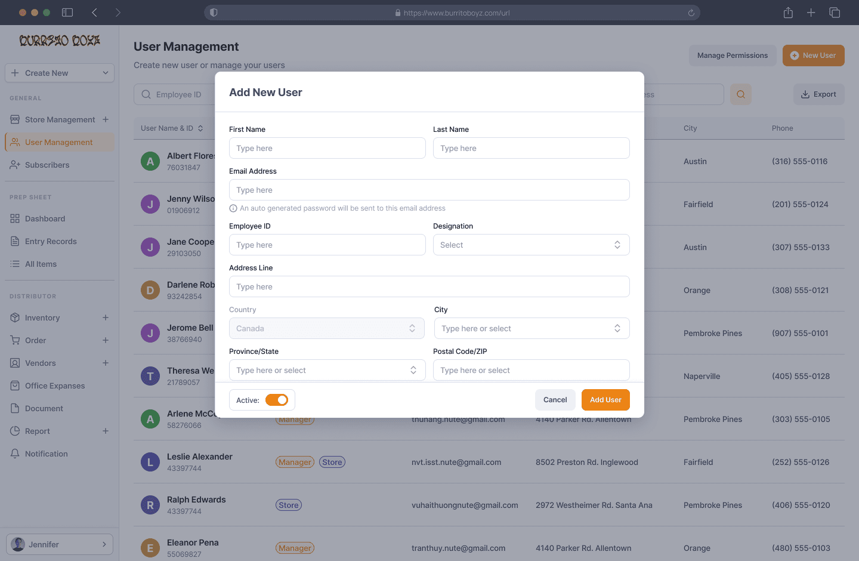The image size is (859, 561).
Task: Click phone number (316) 555-0116
Action: [800, 161]
